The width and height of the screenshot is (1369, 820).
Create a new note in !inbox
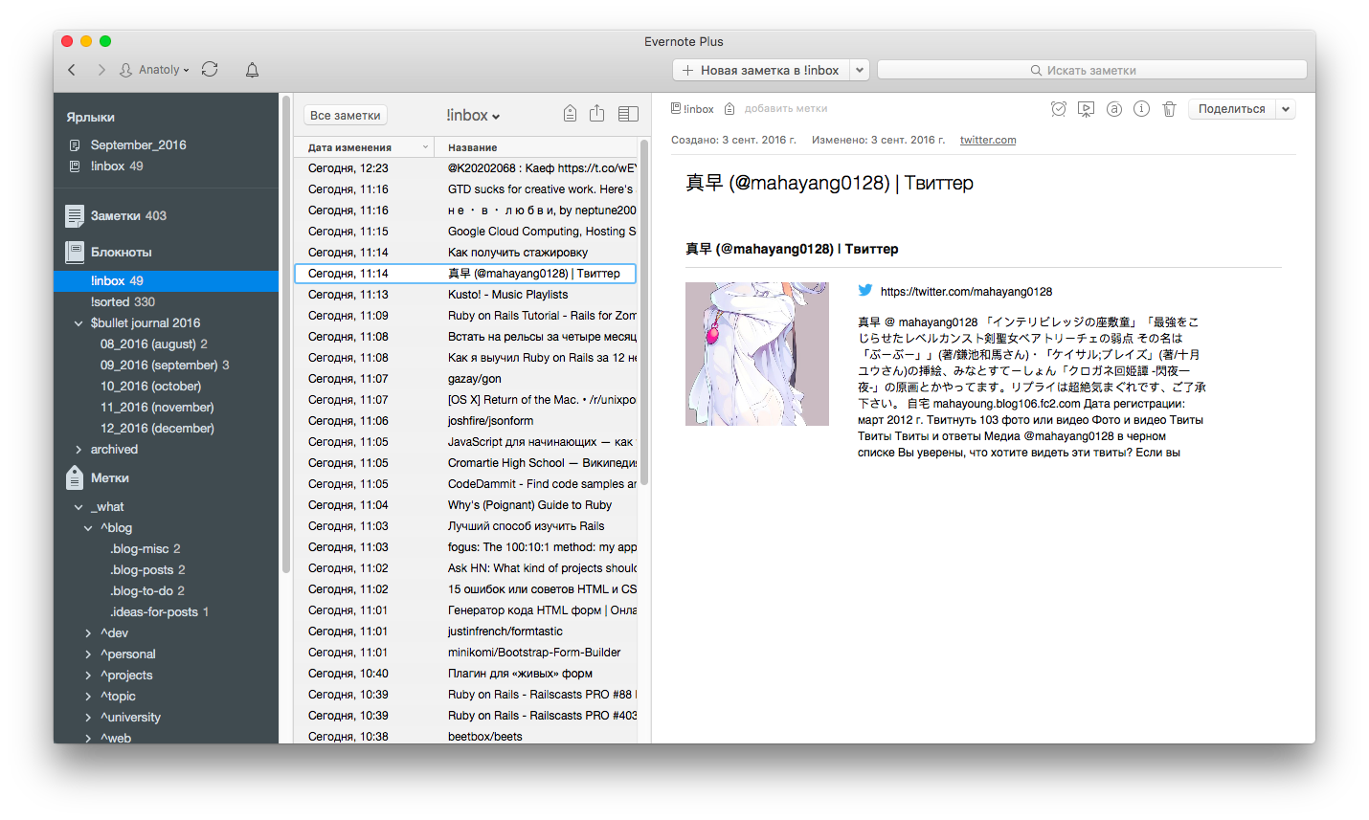click(761, 70)
